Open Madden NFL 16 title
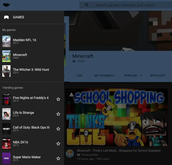 coord(24,40)
